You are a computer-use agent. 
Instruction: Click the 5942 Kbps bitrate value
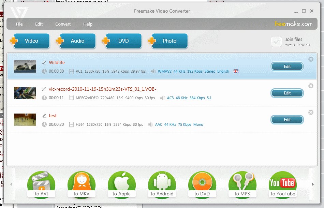click(x=120, y=71)
